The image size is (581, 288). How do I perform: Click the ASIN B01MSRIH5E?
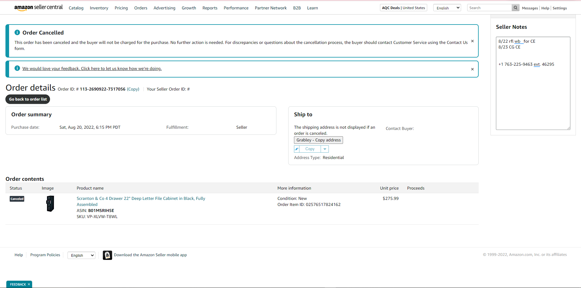101,210
